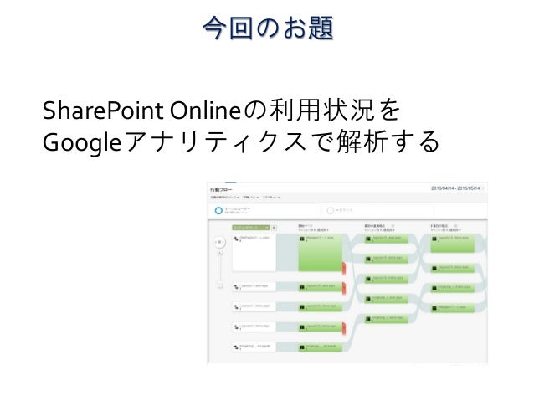
Task: Select the bottom green node in the starting pages column
Action: click(320, 347)
